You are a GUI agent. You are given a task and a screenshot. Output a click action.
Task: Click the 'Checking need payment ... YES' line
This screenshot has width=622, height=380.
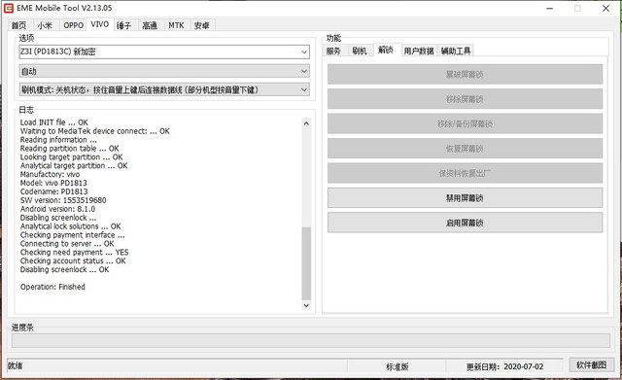(74, 253)
